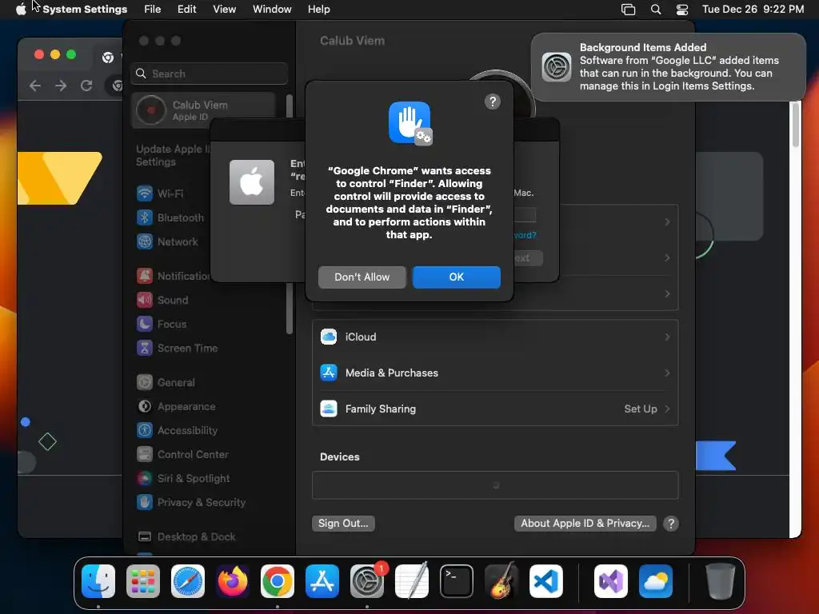Click the Search field in System Settings
The image size is (819, 614).
coord(209,74)
